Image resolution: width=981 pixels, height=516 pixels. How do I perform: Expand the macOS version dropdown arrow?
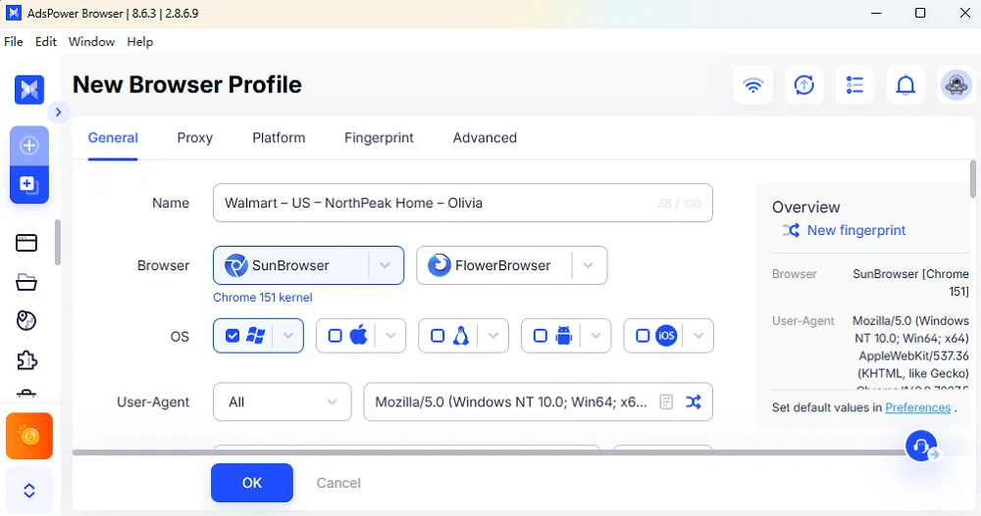coord(391,336)
